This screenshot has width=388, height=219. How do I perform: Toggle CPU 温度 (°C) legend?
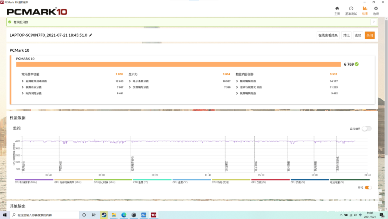point(152,181)
